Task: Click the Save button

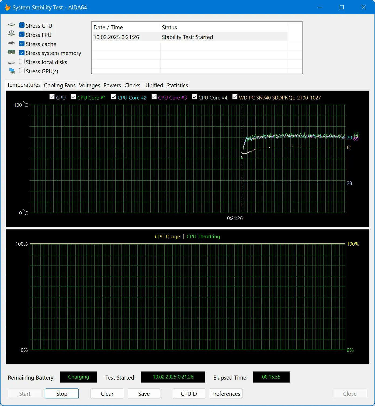Action: (144, 394)
